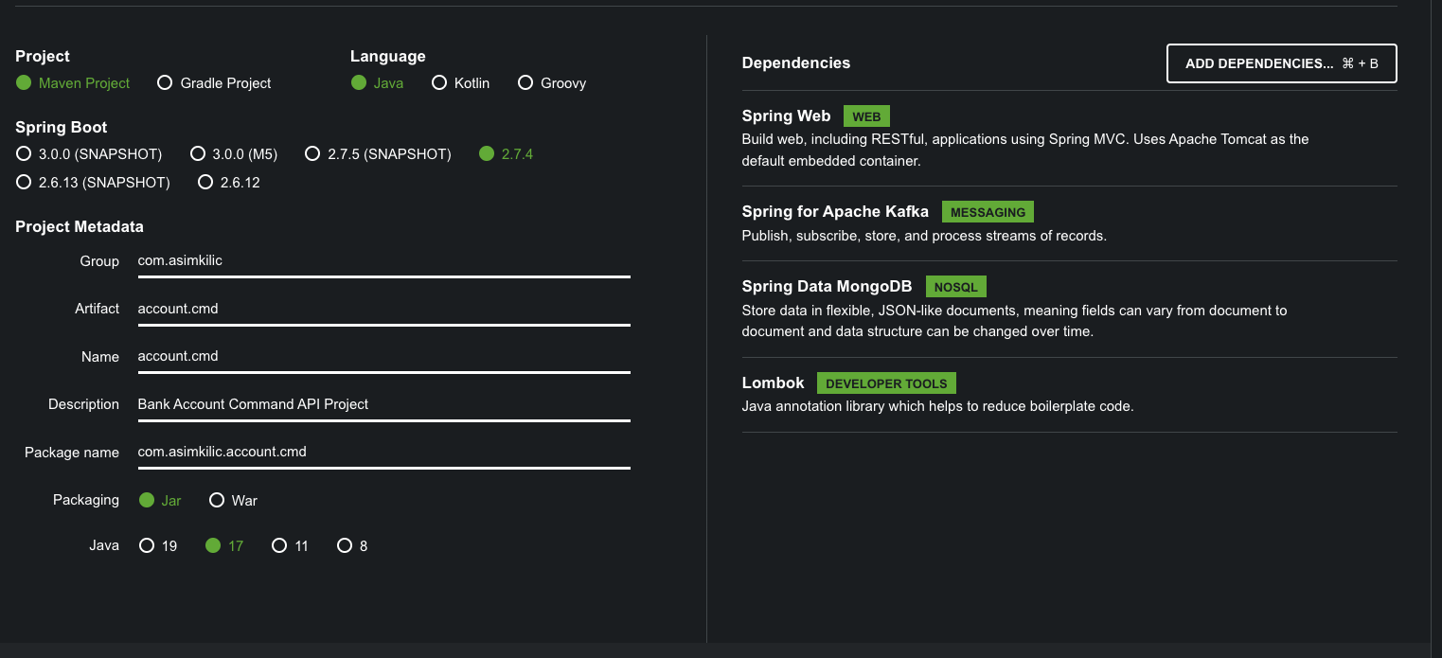Click the Group input field

click(x=383, y=260)
